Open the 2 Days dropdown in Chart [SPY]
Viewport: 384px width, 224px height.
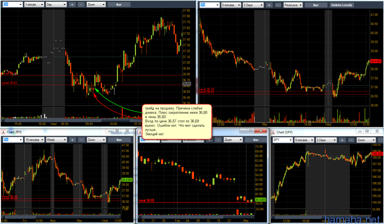(326, 140)
